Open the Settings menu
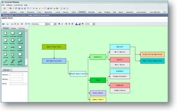This screenshot has width=177, height=111. click(x=9, y=5)
